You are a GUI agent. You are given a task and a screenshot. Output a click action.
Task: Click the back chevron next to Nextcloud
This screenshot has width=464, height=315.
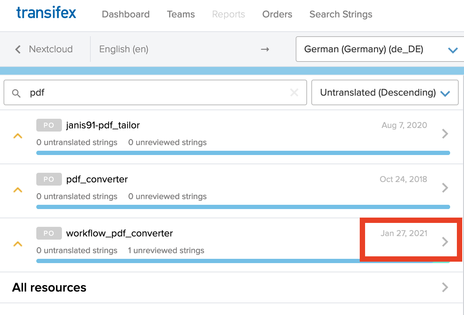click(17, 49)
